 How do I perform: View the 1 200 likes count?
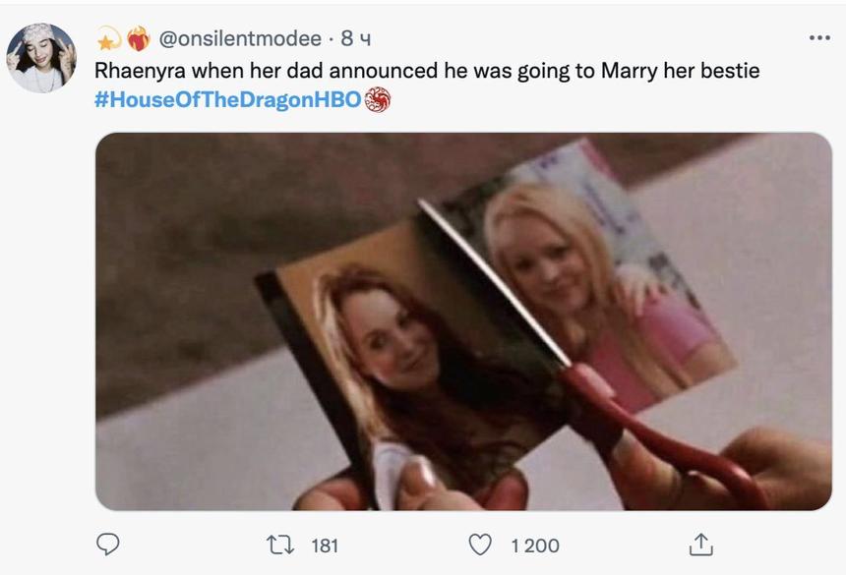(x=534, y=546)
